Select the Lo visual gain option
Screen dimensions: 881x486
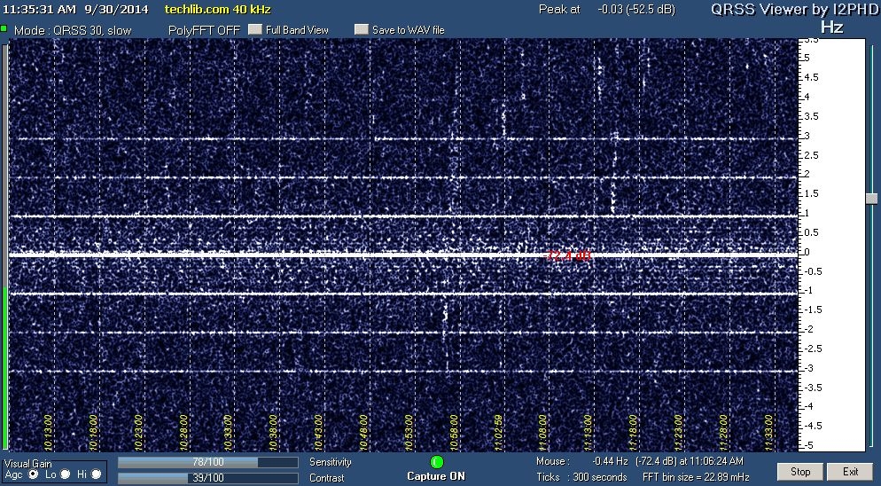[65, 474]
